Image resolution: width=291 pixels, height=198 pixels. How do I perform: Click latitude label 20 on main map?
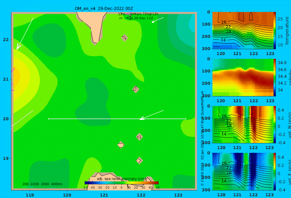pos(6,119)
